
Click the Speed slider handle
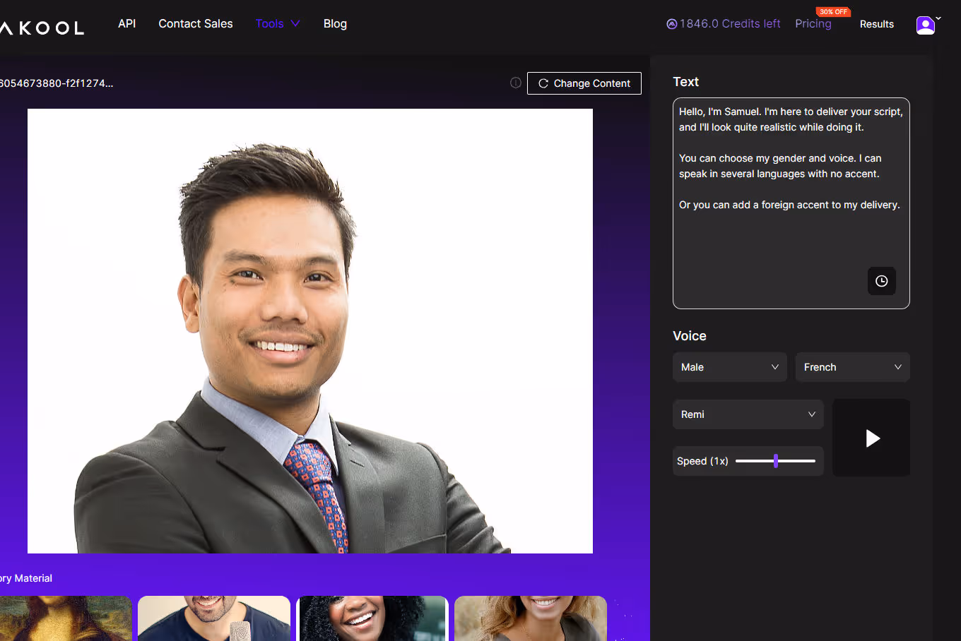(x=776, y=461)
